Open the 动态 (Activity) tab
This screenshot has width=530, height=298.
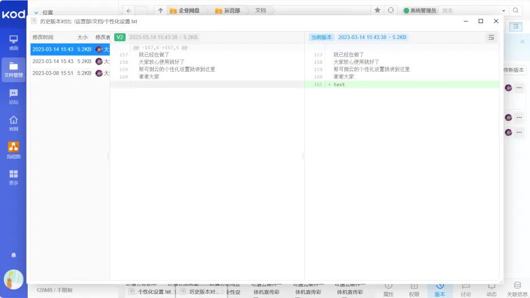(492, 290)
